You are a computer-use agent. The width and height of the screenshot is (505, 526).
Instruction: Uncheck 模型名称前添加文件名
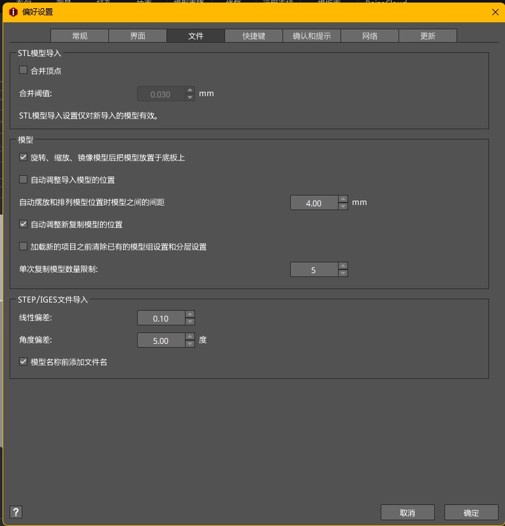[23, 362]
